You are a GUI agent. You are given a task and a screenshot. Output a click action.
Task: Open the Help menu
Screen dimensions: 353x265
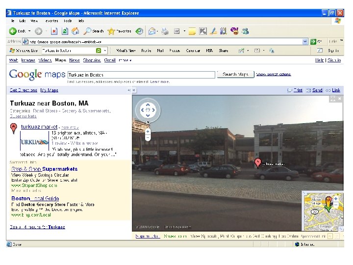click(81, 21)
